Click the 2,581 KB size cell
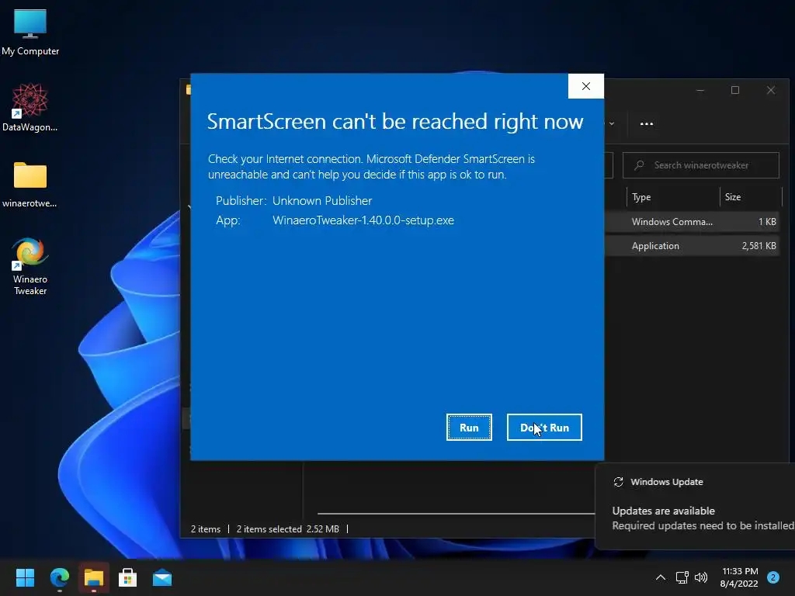This screenshot has width=795, height=596. pyautogui.click(x=759, y=246)
